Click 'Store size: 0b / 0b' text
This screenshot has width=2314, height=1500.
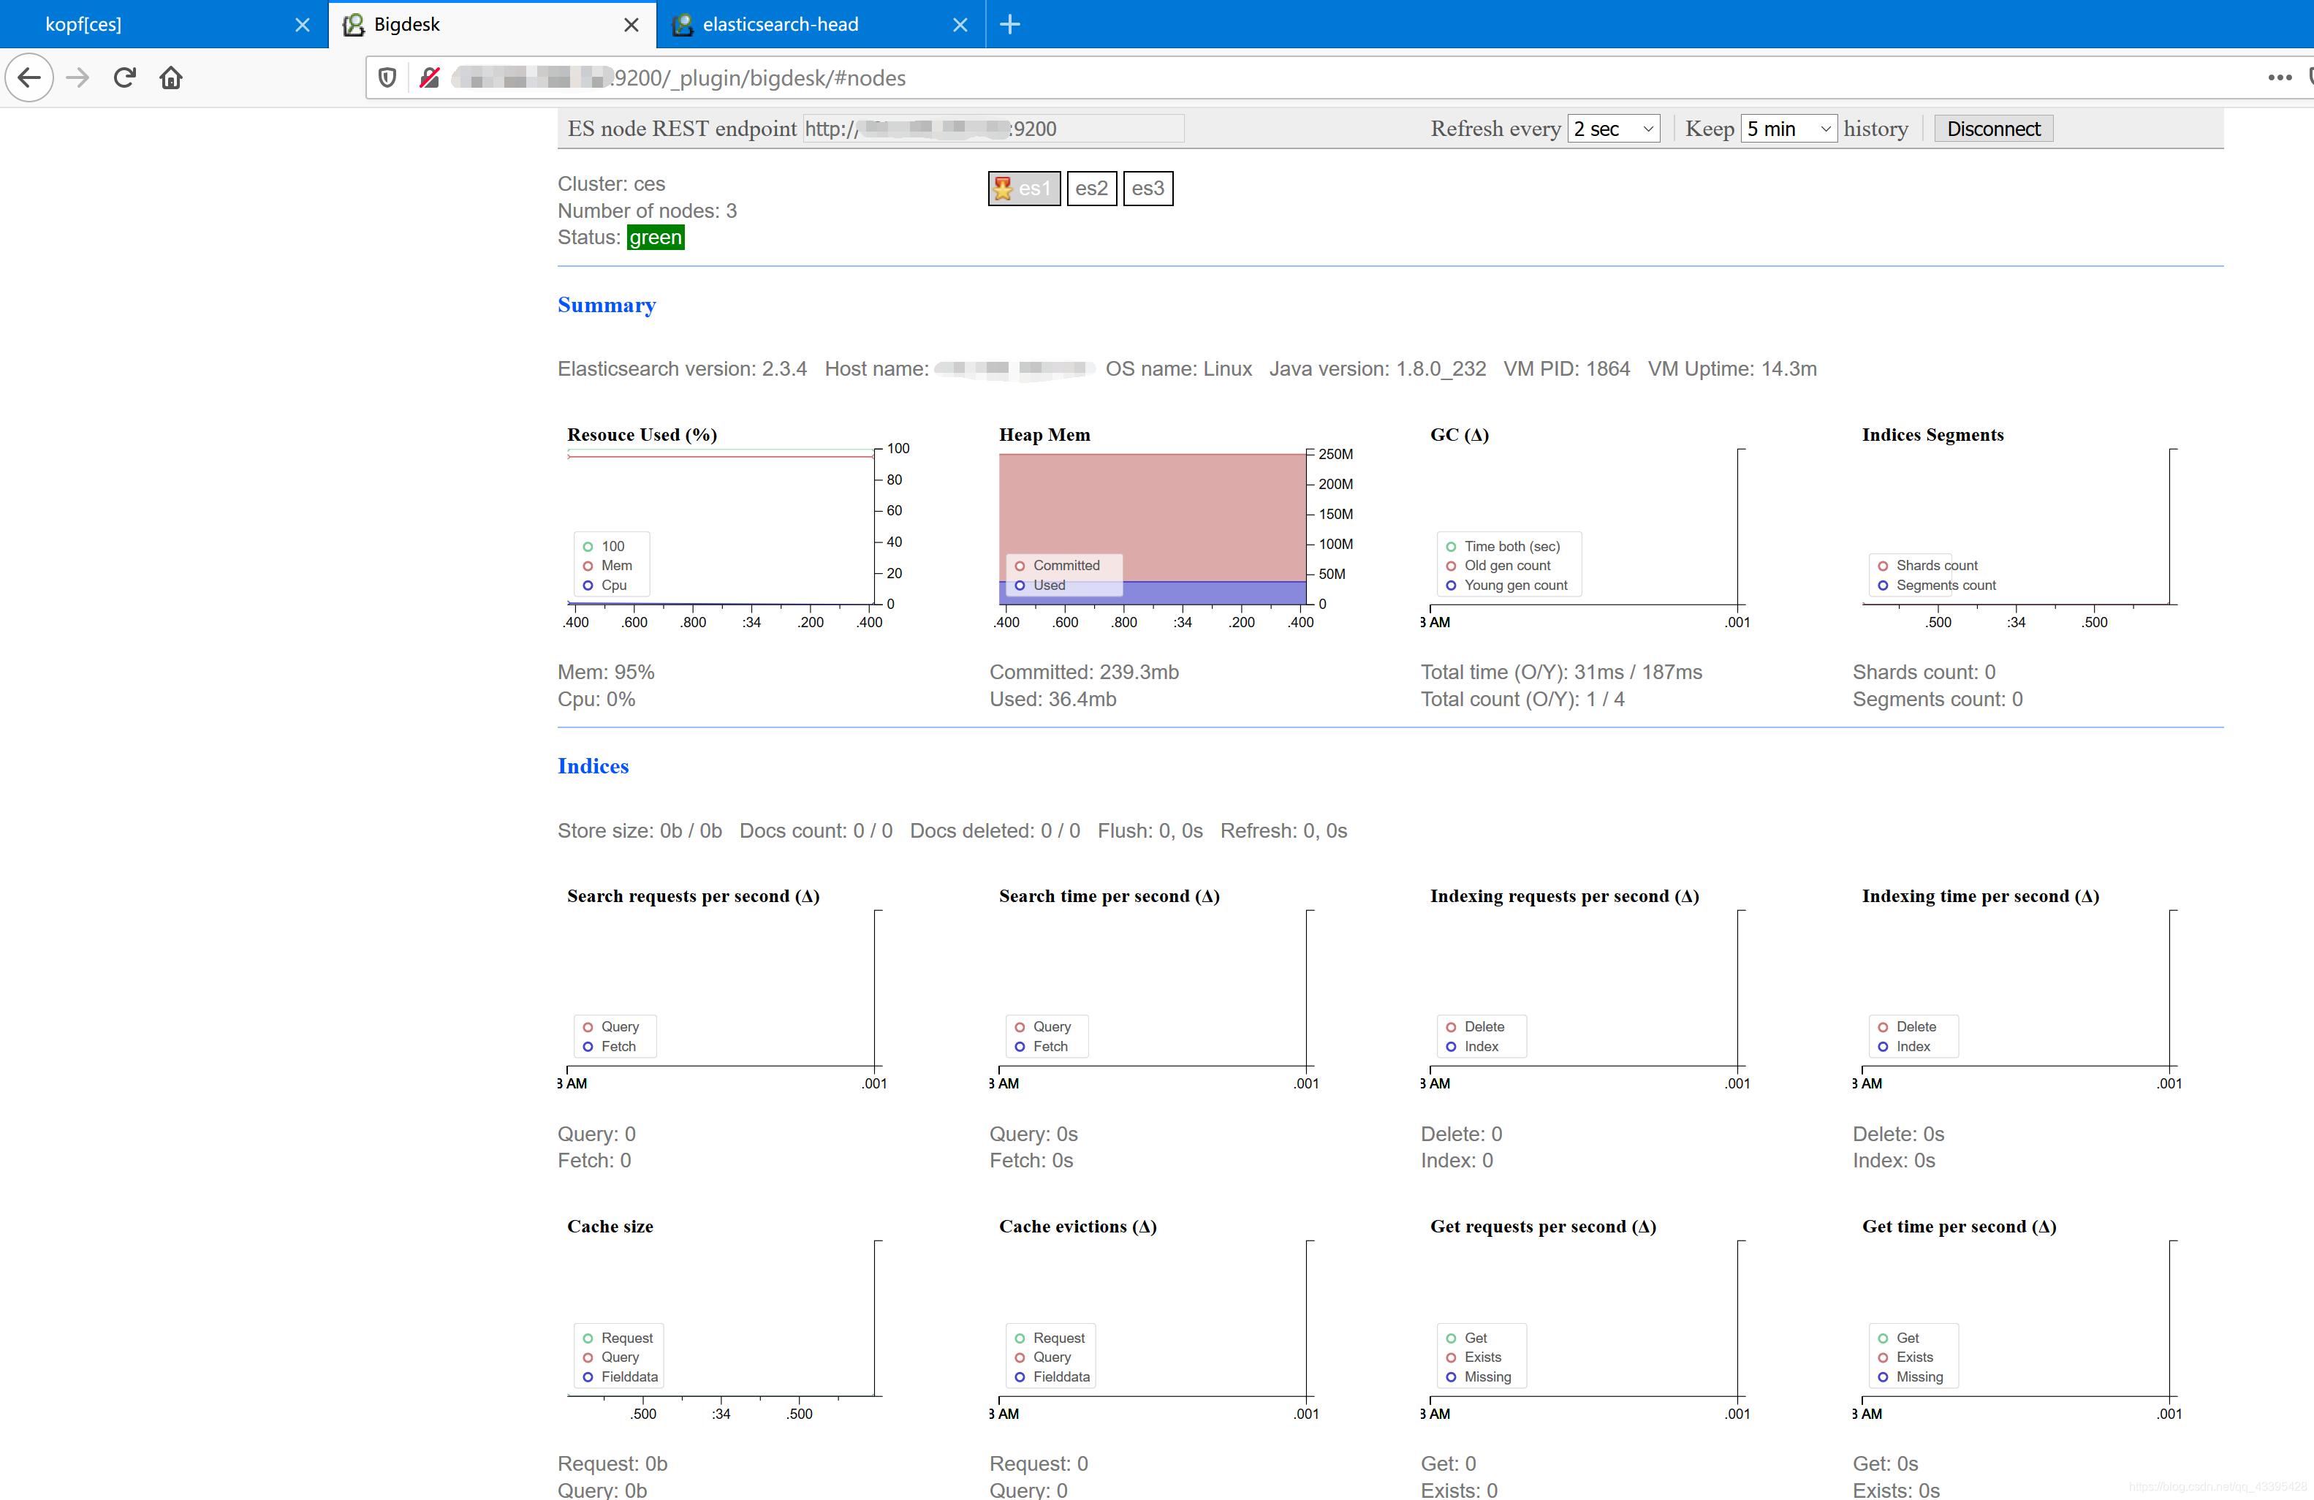(x=640, y=830)
